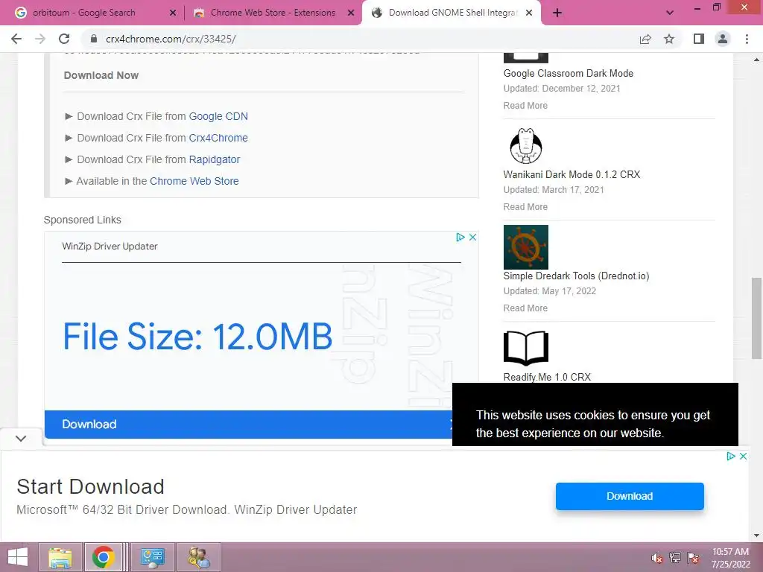Read More under Wanikani Dark Mode
The image size is (763, 572).
point(525,207)
